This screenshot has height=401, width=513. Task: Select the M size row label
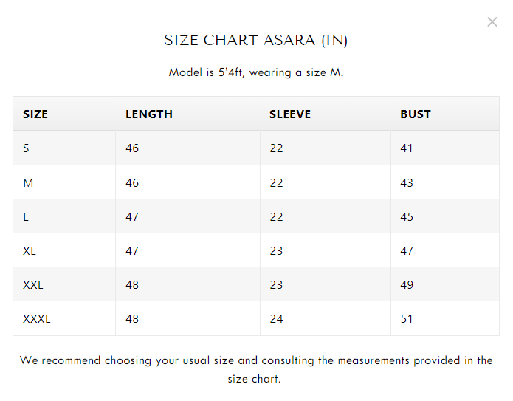(28, 183)
